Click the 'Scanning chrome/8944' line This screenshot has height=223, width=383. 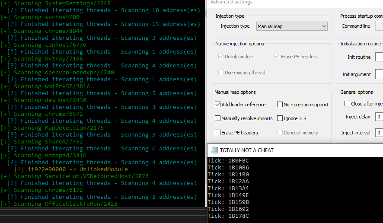tap(41, 31)
